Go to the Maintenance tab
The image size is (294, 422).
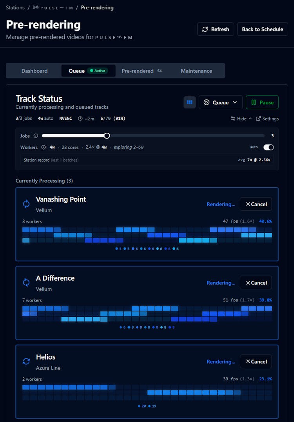click(x=196, y=71)
